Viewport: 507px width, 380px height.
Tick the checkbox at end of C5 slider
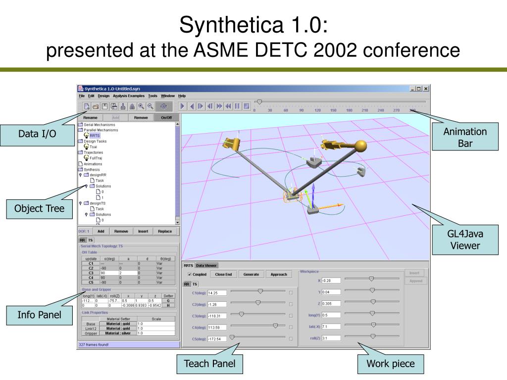pos(291,339)
